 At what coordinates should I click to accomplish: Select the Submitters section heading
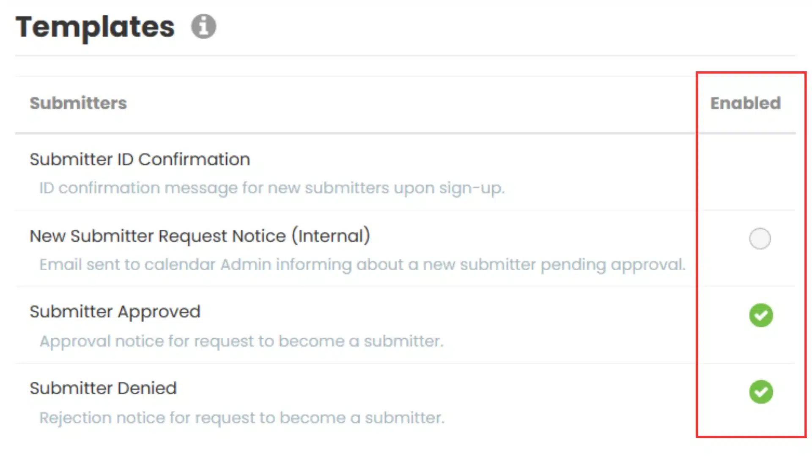pos(78,103)
